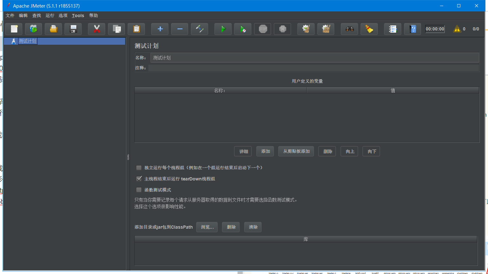Image resolution: width=488 pixels, height=274 pixels.
Task: Enable 函数测试模式 checkbox
Action: tap(139, 190)
